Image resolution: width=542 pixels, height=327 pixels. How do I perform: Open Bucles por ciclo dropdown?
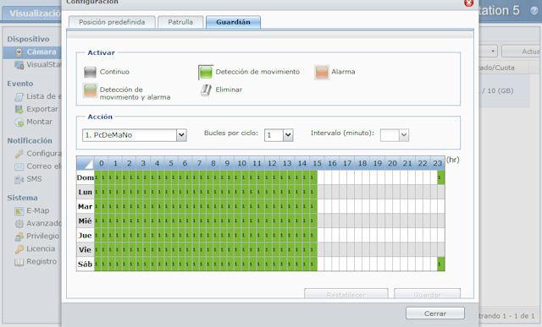tap(288, 135)
